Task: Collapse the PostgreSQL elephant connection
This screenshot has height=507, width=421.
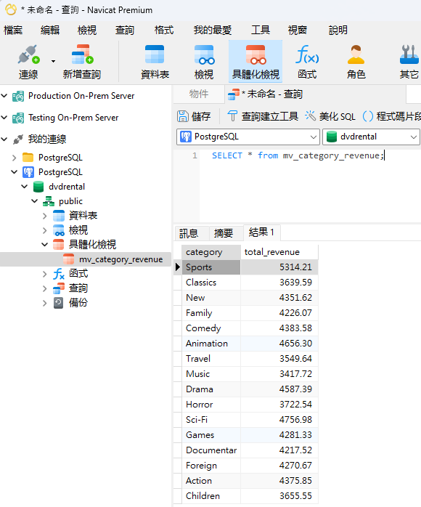Action: coord(15,172)
